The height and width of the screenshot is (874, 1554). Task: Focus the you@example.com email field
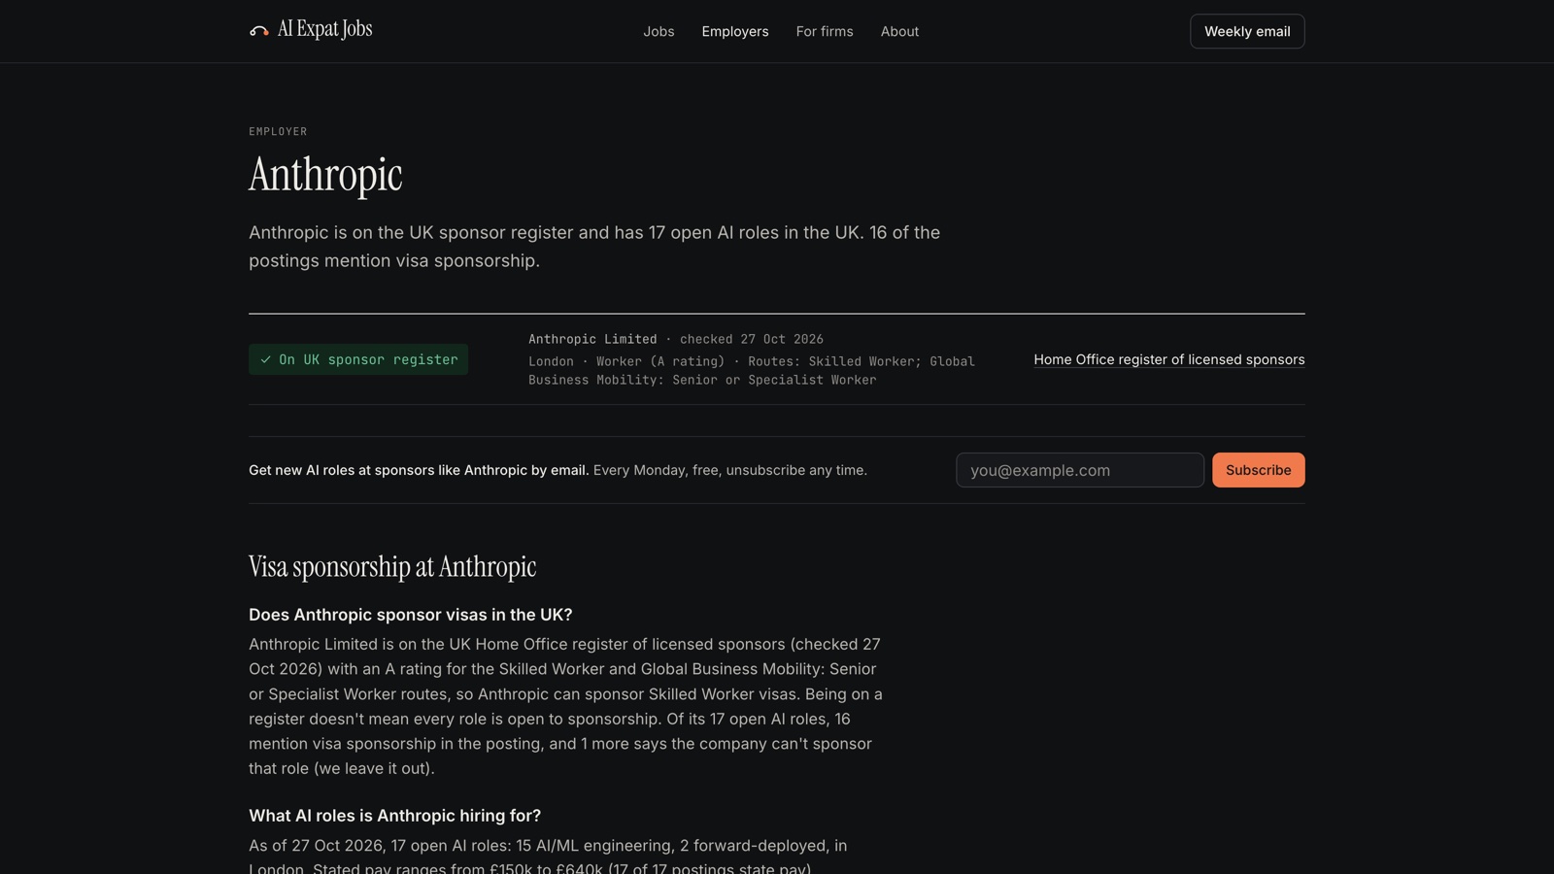[1080, 470]
